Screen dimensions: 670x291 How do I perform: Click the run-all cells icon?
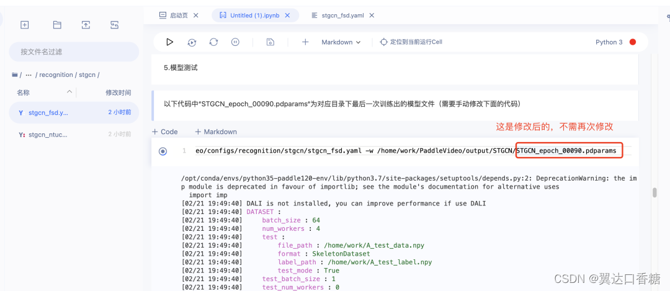(192, 42)
